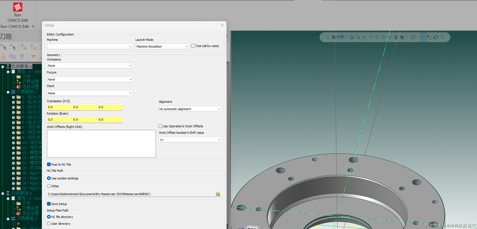Click machine group icon for 机床群组-1
The width and height of the screenshot is (477, 229).
point(8,66)
